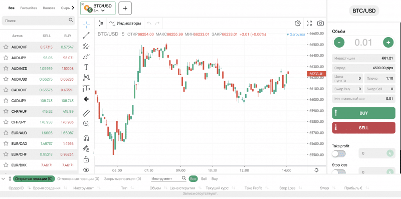Add AUD/CHF to favourites star

6,47
